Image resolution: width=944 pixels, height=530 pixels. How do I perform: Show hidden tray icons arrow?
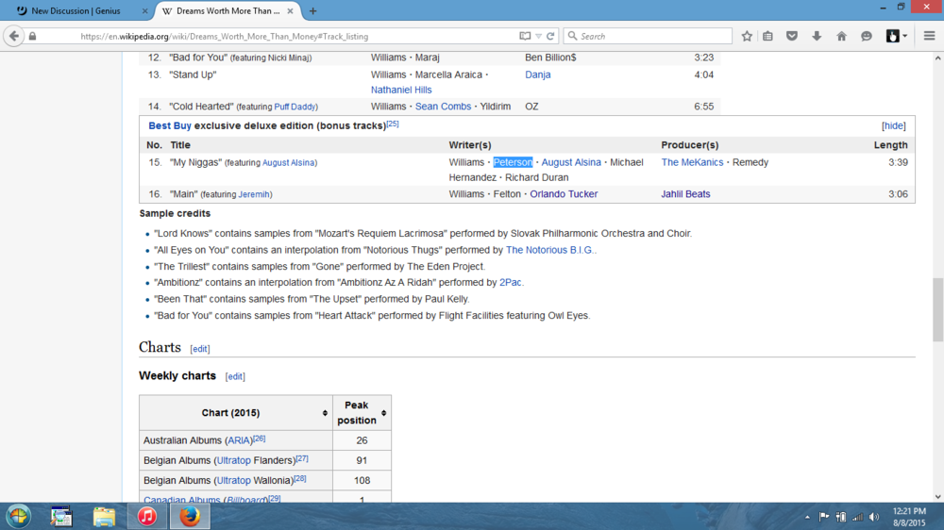coord(807,517)
